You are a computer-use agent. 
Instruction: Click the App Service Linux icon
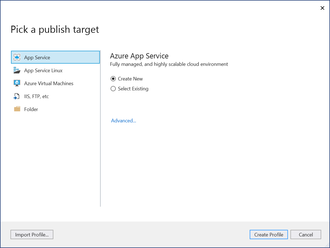click(x=17, y=70)
